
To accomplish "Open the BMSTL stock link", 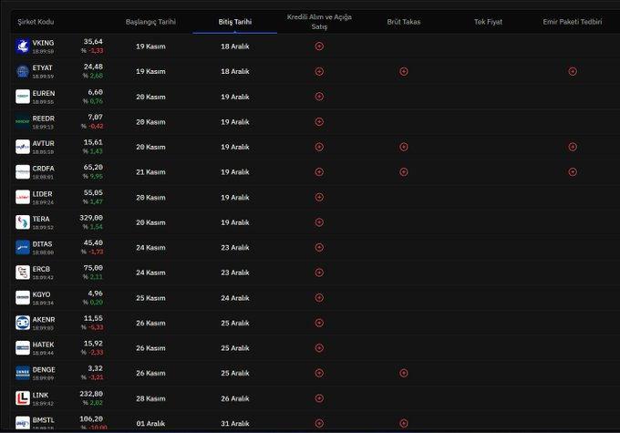I will point(44,420).
